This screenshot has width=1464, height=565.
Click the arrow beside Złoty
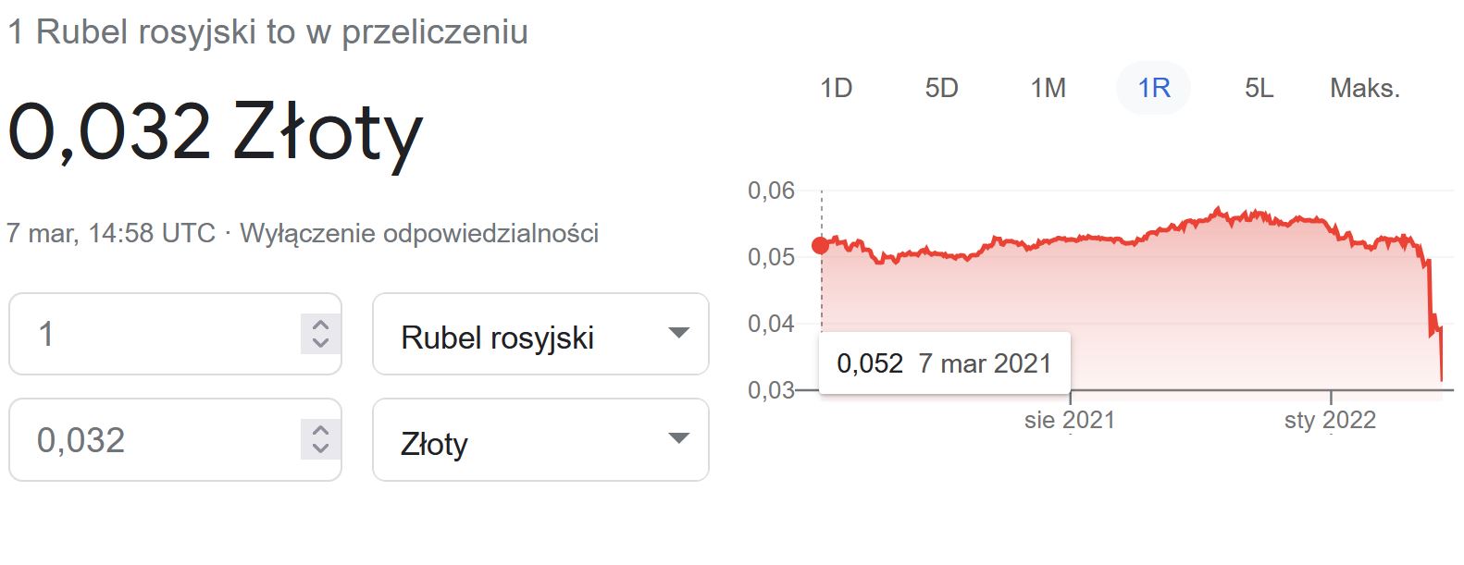[678, 438]
